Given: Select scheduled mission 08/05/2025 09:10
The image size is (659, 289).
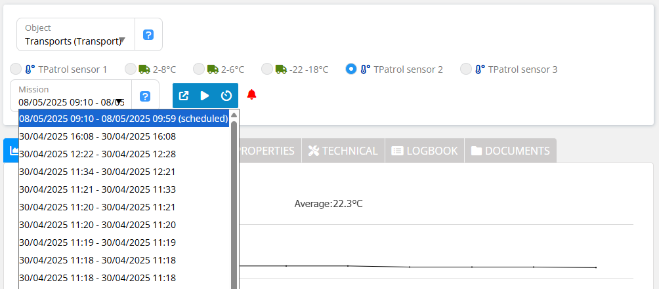Looking at the screenshot, I should coord(123,119).
